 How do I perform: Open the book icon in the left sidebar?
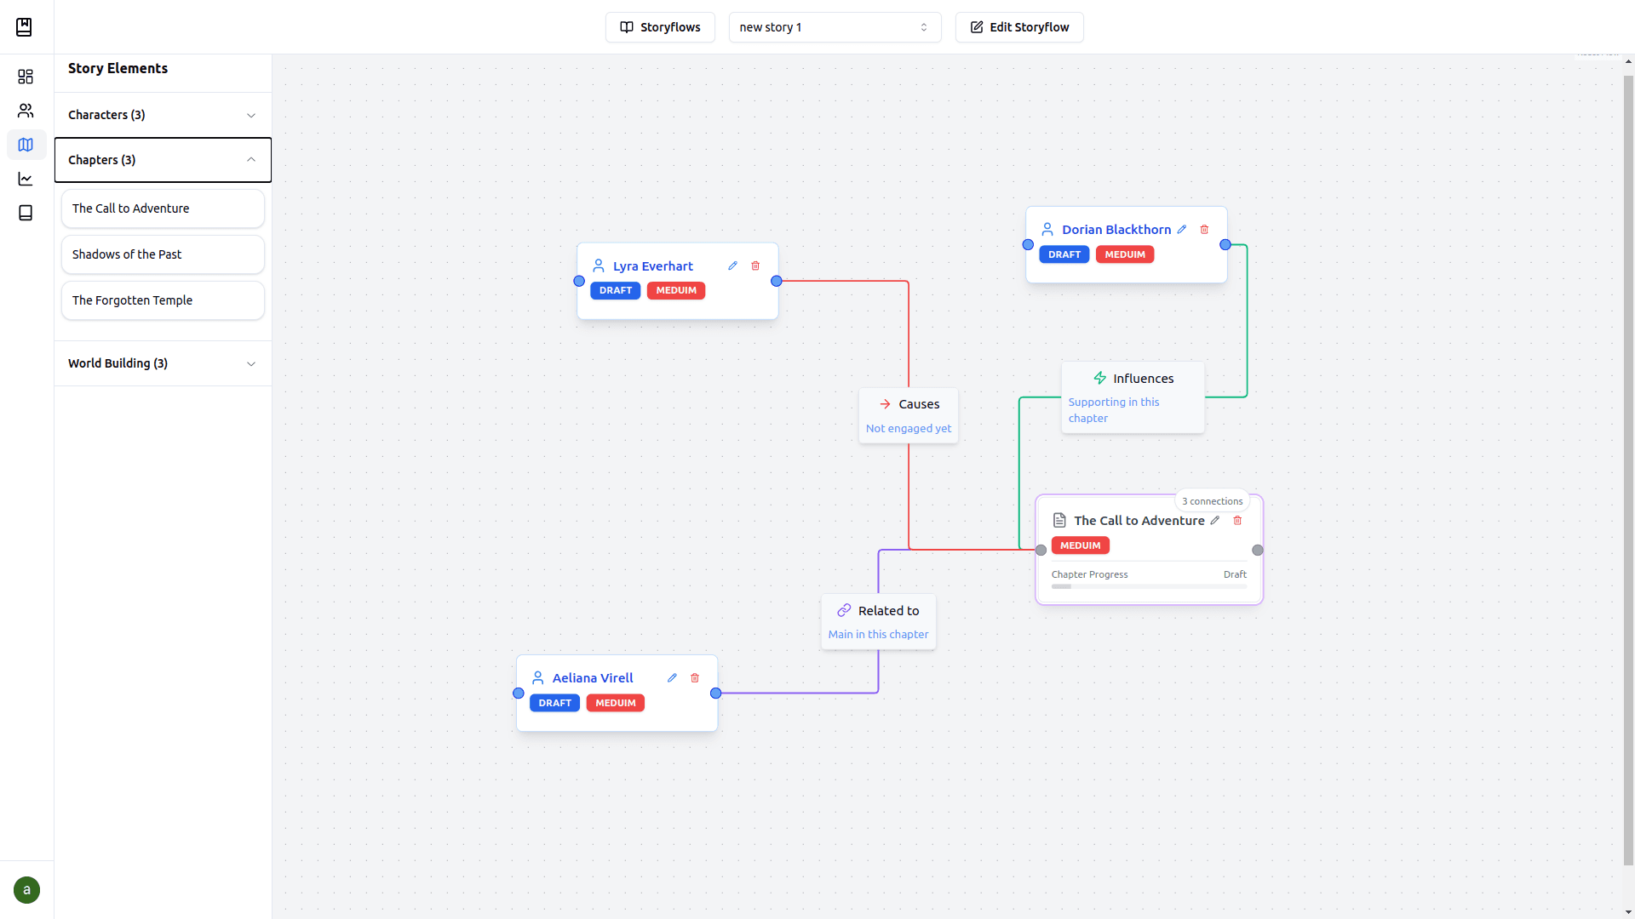26,213
